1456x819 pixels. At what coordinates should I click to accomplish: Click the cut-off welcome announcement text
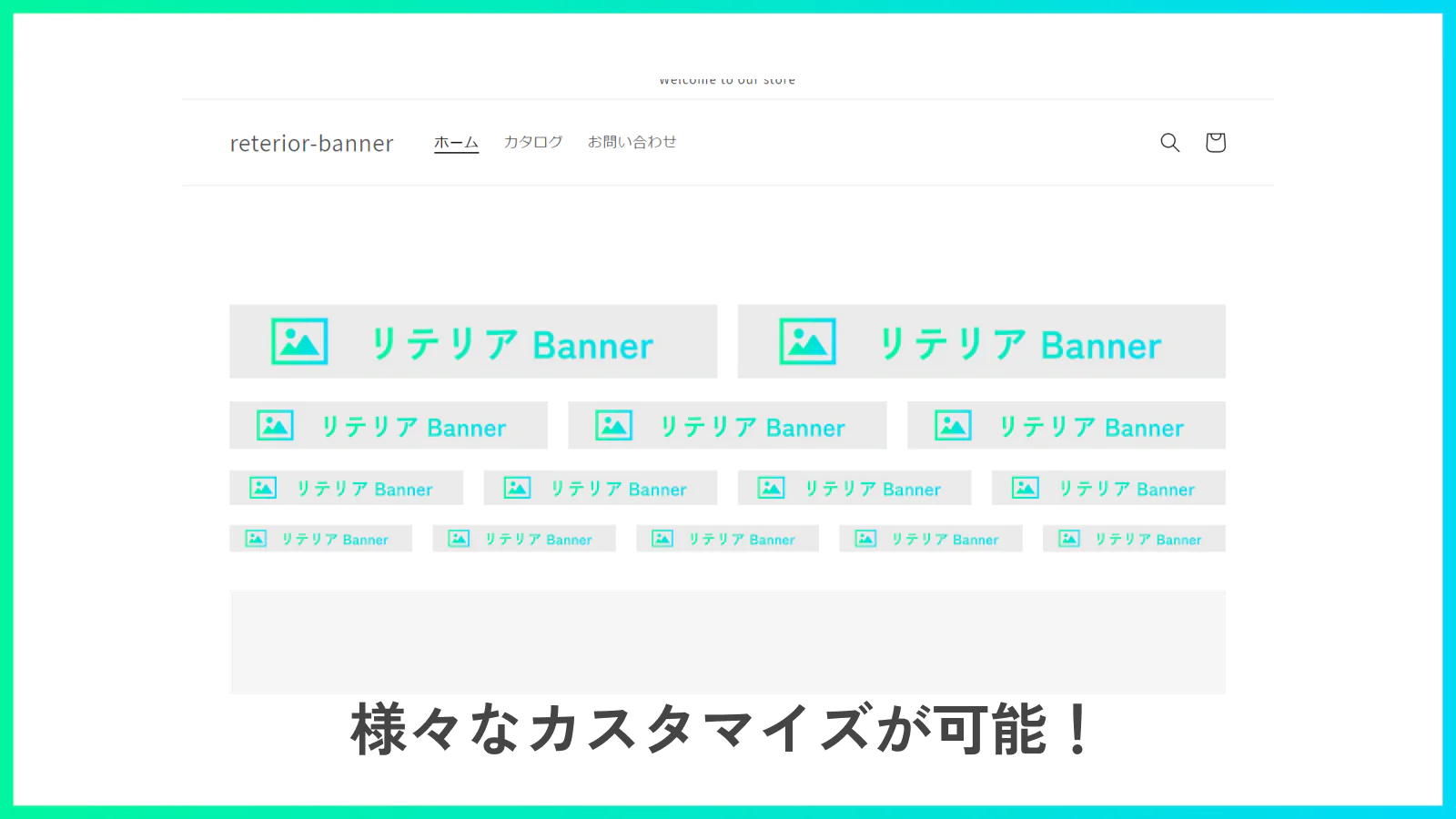tap(727, 81)
